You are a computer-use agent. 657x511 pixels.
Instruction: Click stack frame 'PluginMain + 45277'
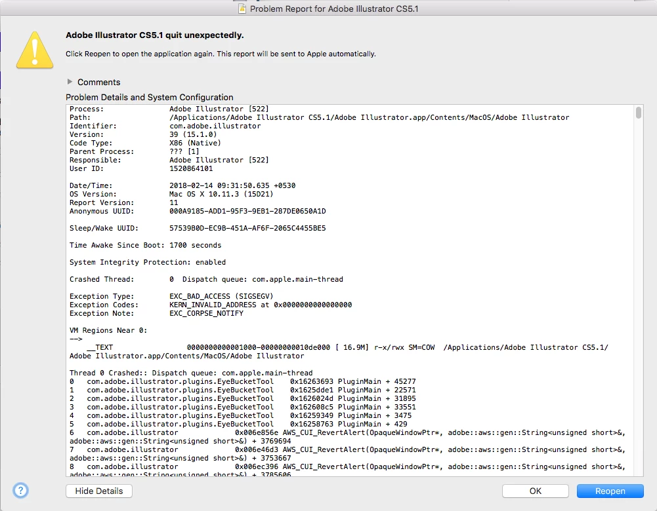(x=377, y=381)
